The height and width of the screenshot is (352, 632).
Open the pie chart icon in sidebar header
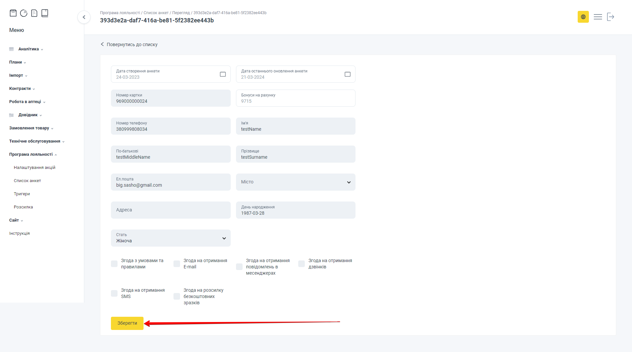tap(24, 13)
